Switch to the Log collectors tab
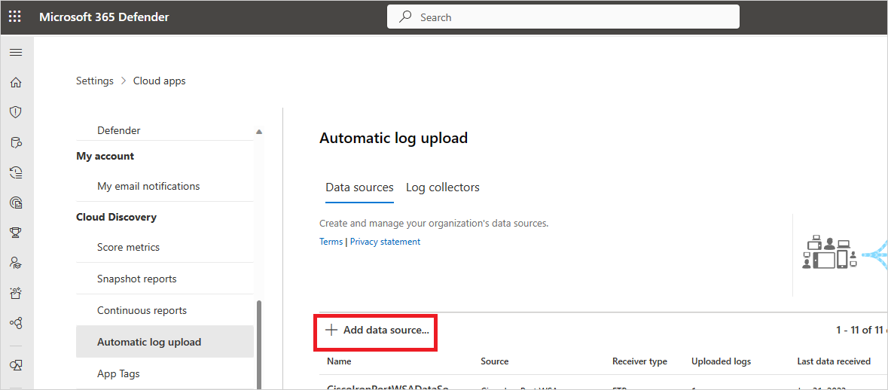Viewport: 888px width, 390px height. tap(443, 187)
